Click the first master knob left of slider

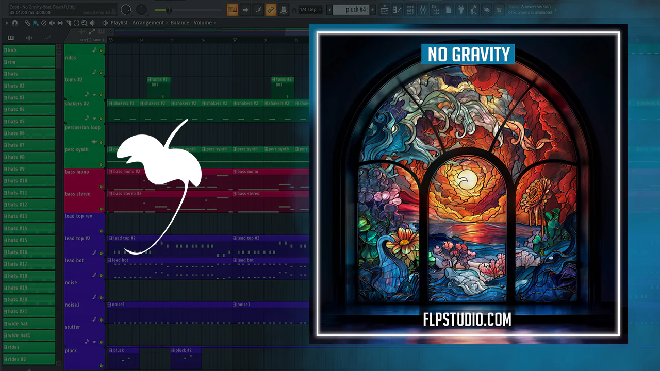point(126,10)
